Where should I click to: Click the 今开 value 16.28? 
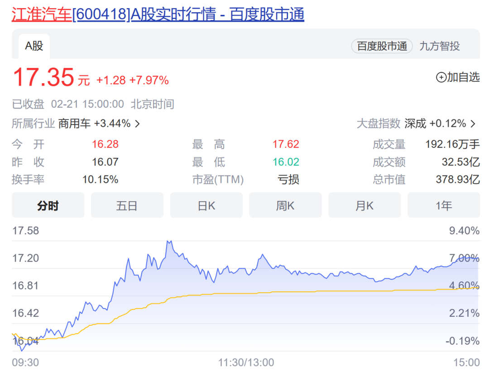click(105, 144)
